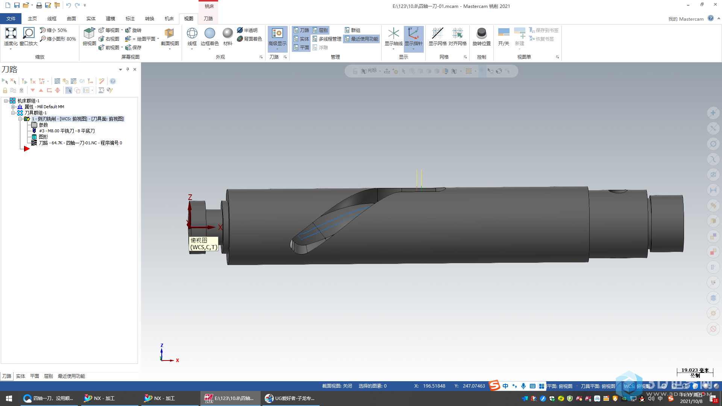722x406 pixels.
Task: Switch to 俯视图 top view
Action: pos(89,37)
